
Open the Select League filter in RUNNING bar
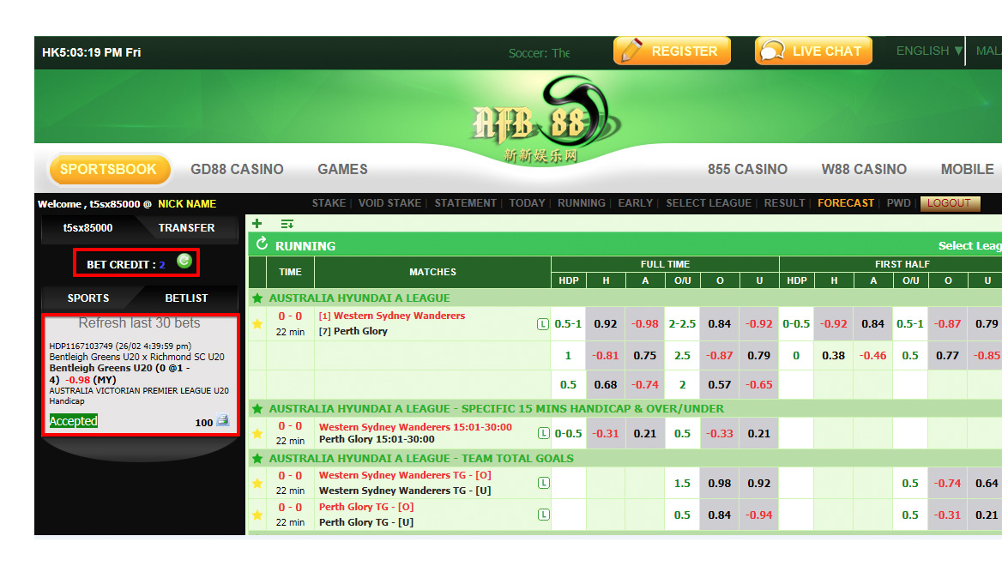[x=969, y=245]
